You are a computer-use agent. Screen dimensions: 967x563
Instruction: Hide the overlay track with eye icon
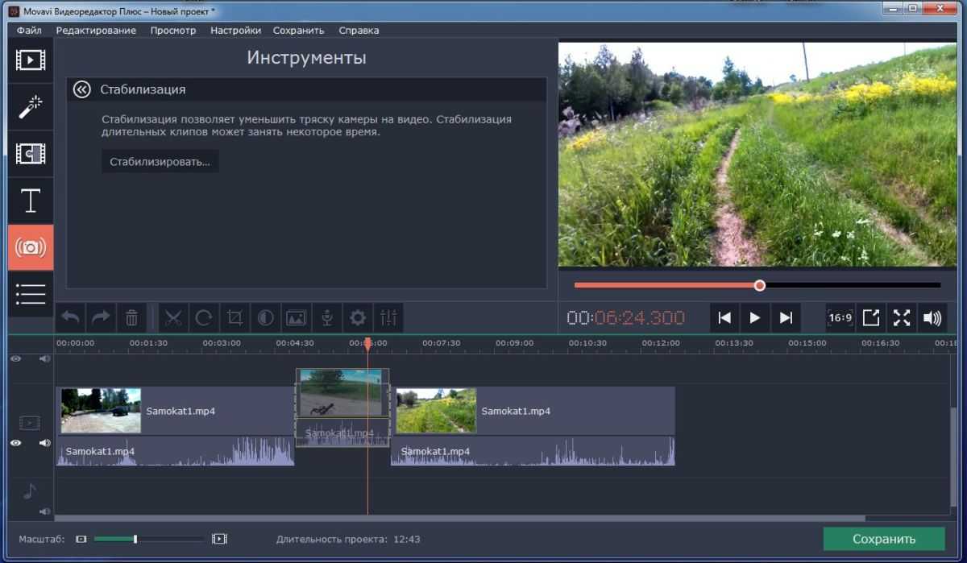coord(15,359)
